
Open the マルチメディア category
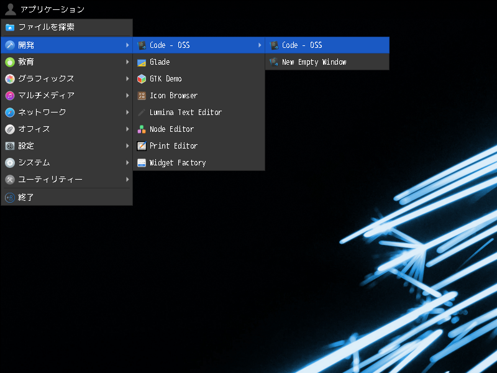66,96
